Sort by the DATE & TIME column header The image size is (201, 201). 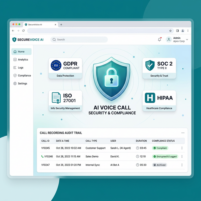62,141
